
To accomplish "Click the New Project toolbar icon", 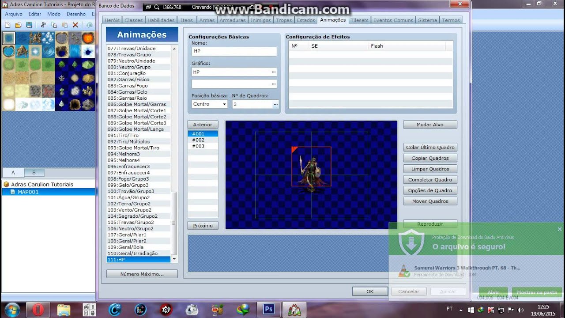I will 8,25.
